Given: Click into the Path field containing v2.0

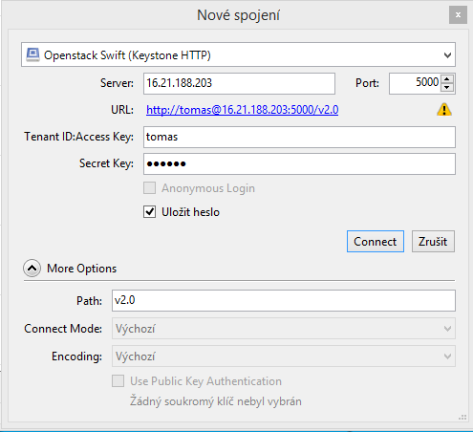Looking at the screenshot, I should pyautogui.click(x=284, y=300).
